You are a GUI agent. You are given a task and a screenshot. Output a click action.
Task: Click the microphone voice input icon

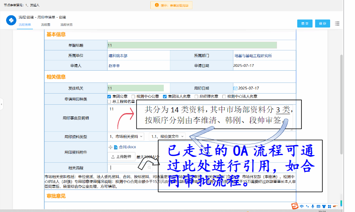[313, 206]
